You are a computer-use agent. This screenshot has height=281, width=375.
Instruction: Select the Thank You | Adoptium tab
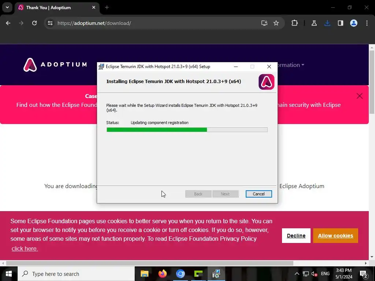tap(57, 8)
